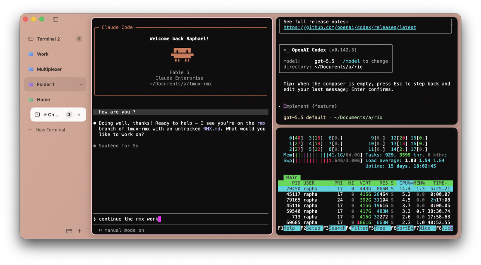Click the badge showing 2 on Terminal 2

pyautogui.click(x=79, y=39)
